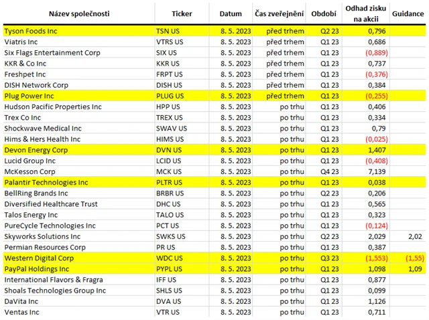This screenshot has width=429, height=320.
Task: Select PayPal guidance value '1,09'
Action: (x=415, y=269)
